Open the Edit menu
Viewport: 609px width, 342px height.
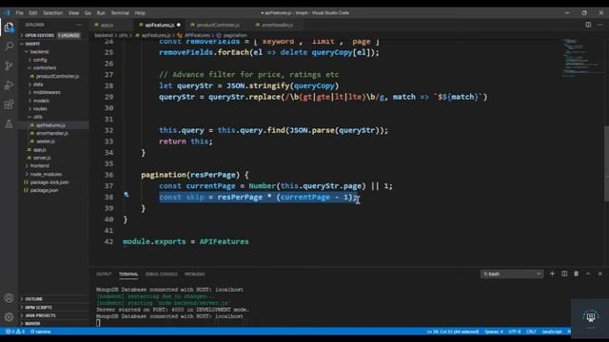pos(33,12)
